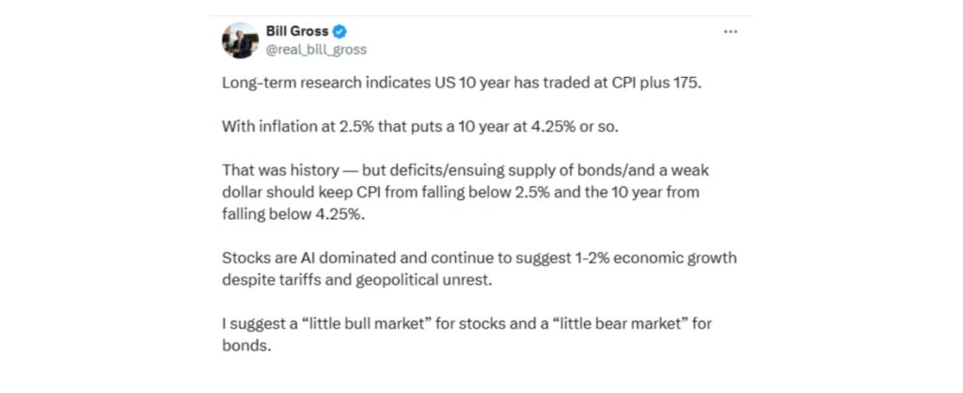Open Bill Gross's profile picture
The image size is (963, 393).
click(239, 39)
